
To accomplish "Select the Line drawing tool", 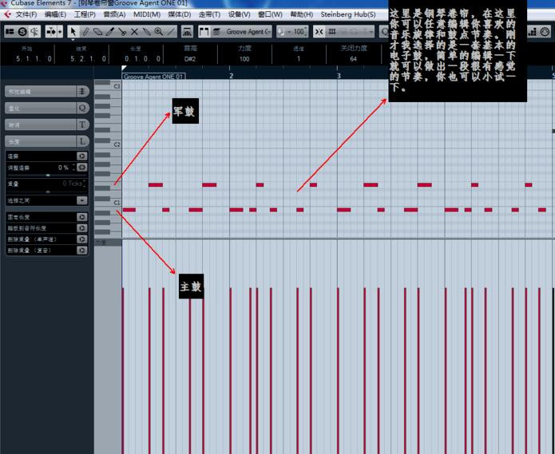I will click(x=171, y=31).
